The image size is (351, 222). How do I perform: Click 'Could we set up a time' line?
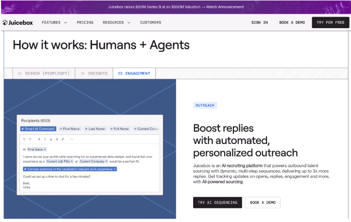(57, 177)
